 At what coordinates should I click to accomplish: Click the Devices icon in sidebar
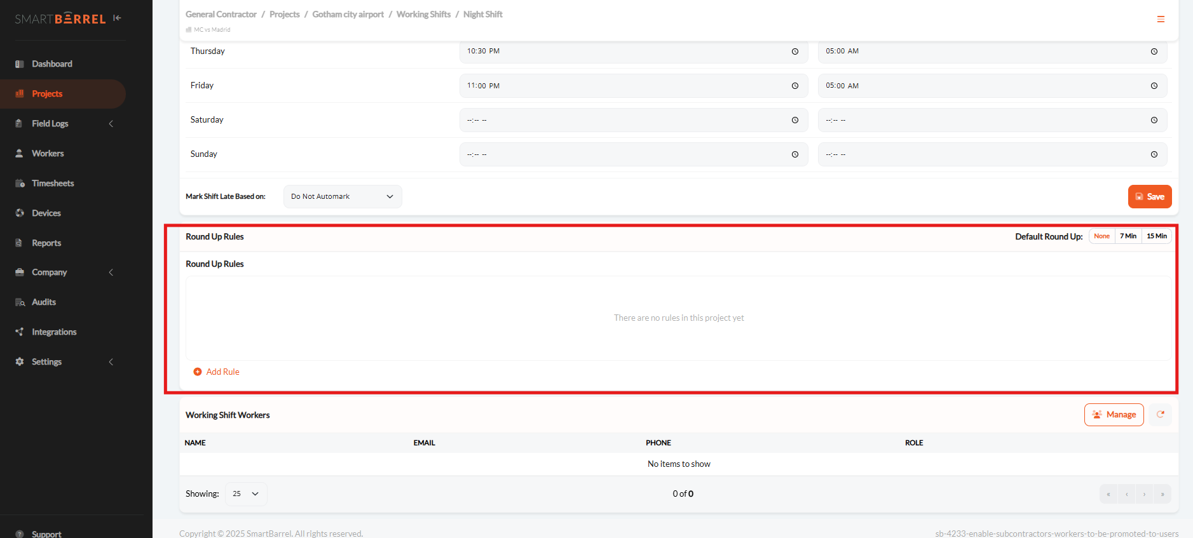tap(20, 213)
